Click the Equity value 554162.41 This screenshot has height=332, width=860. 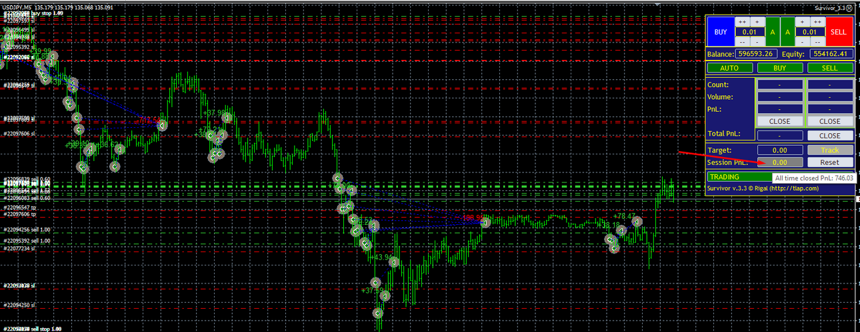tap(831, 54)
